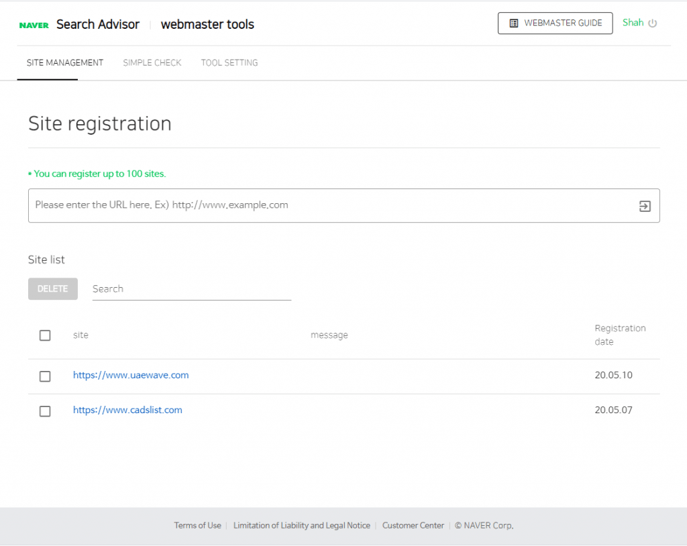The width and height of the screenshot is (687, 546).
Task: Click the URL submit arrow icon
Action: [645, 206]
